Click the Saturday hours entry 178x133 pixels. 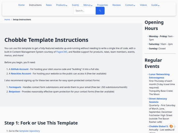click(161, 44)
